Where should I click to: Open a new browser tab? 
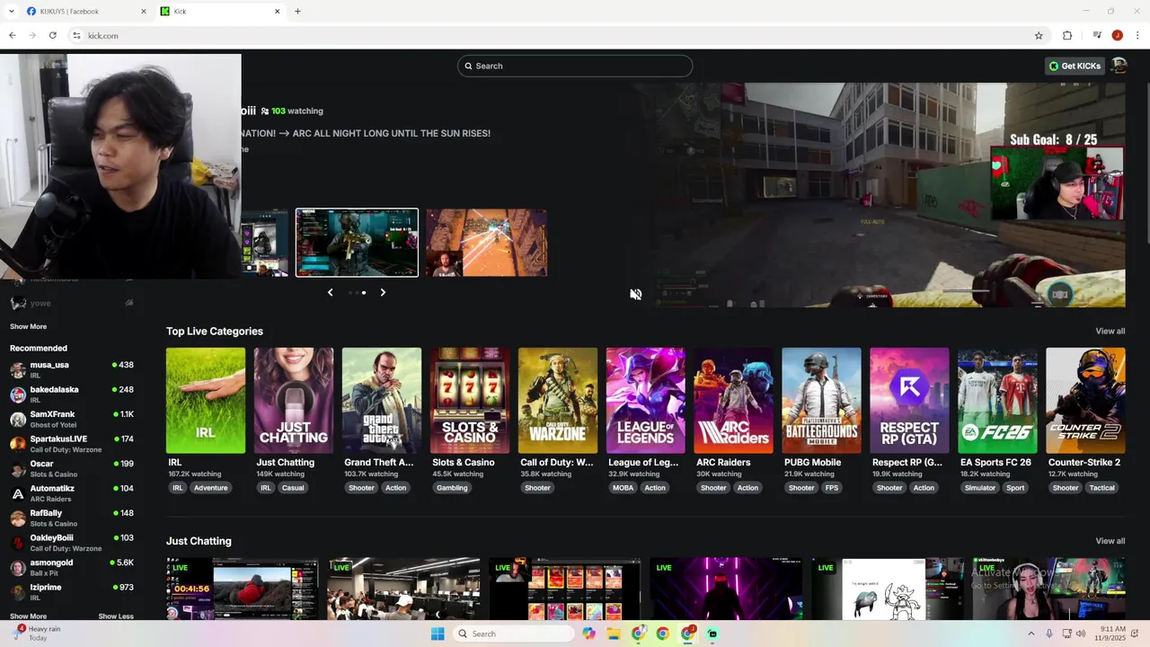coord(297,12)
